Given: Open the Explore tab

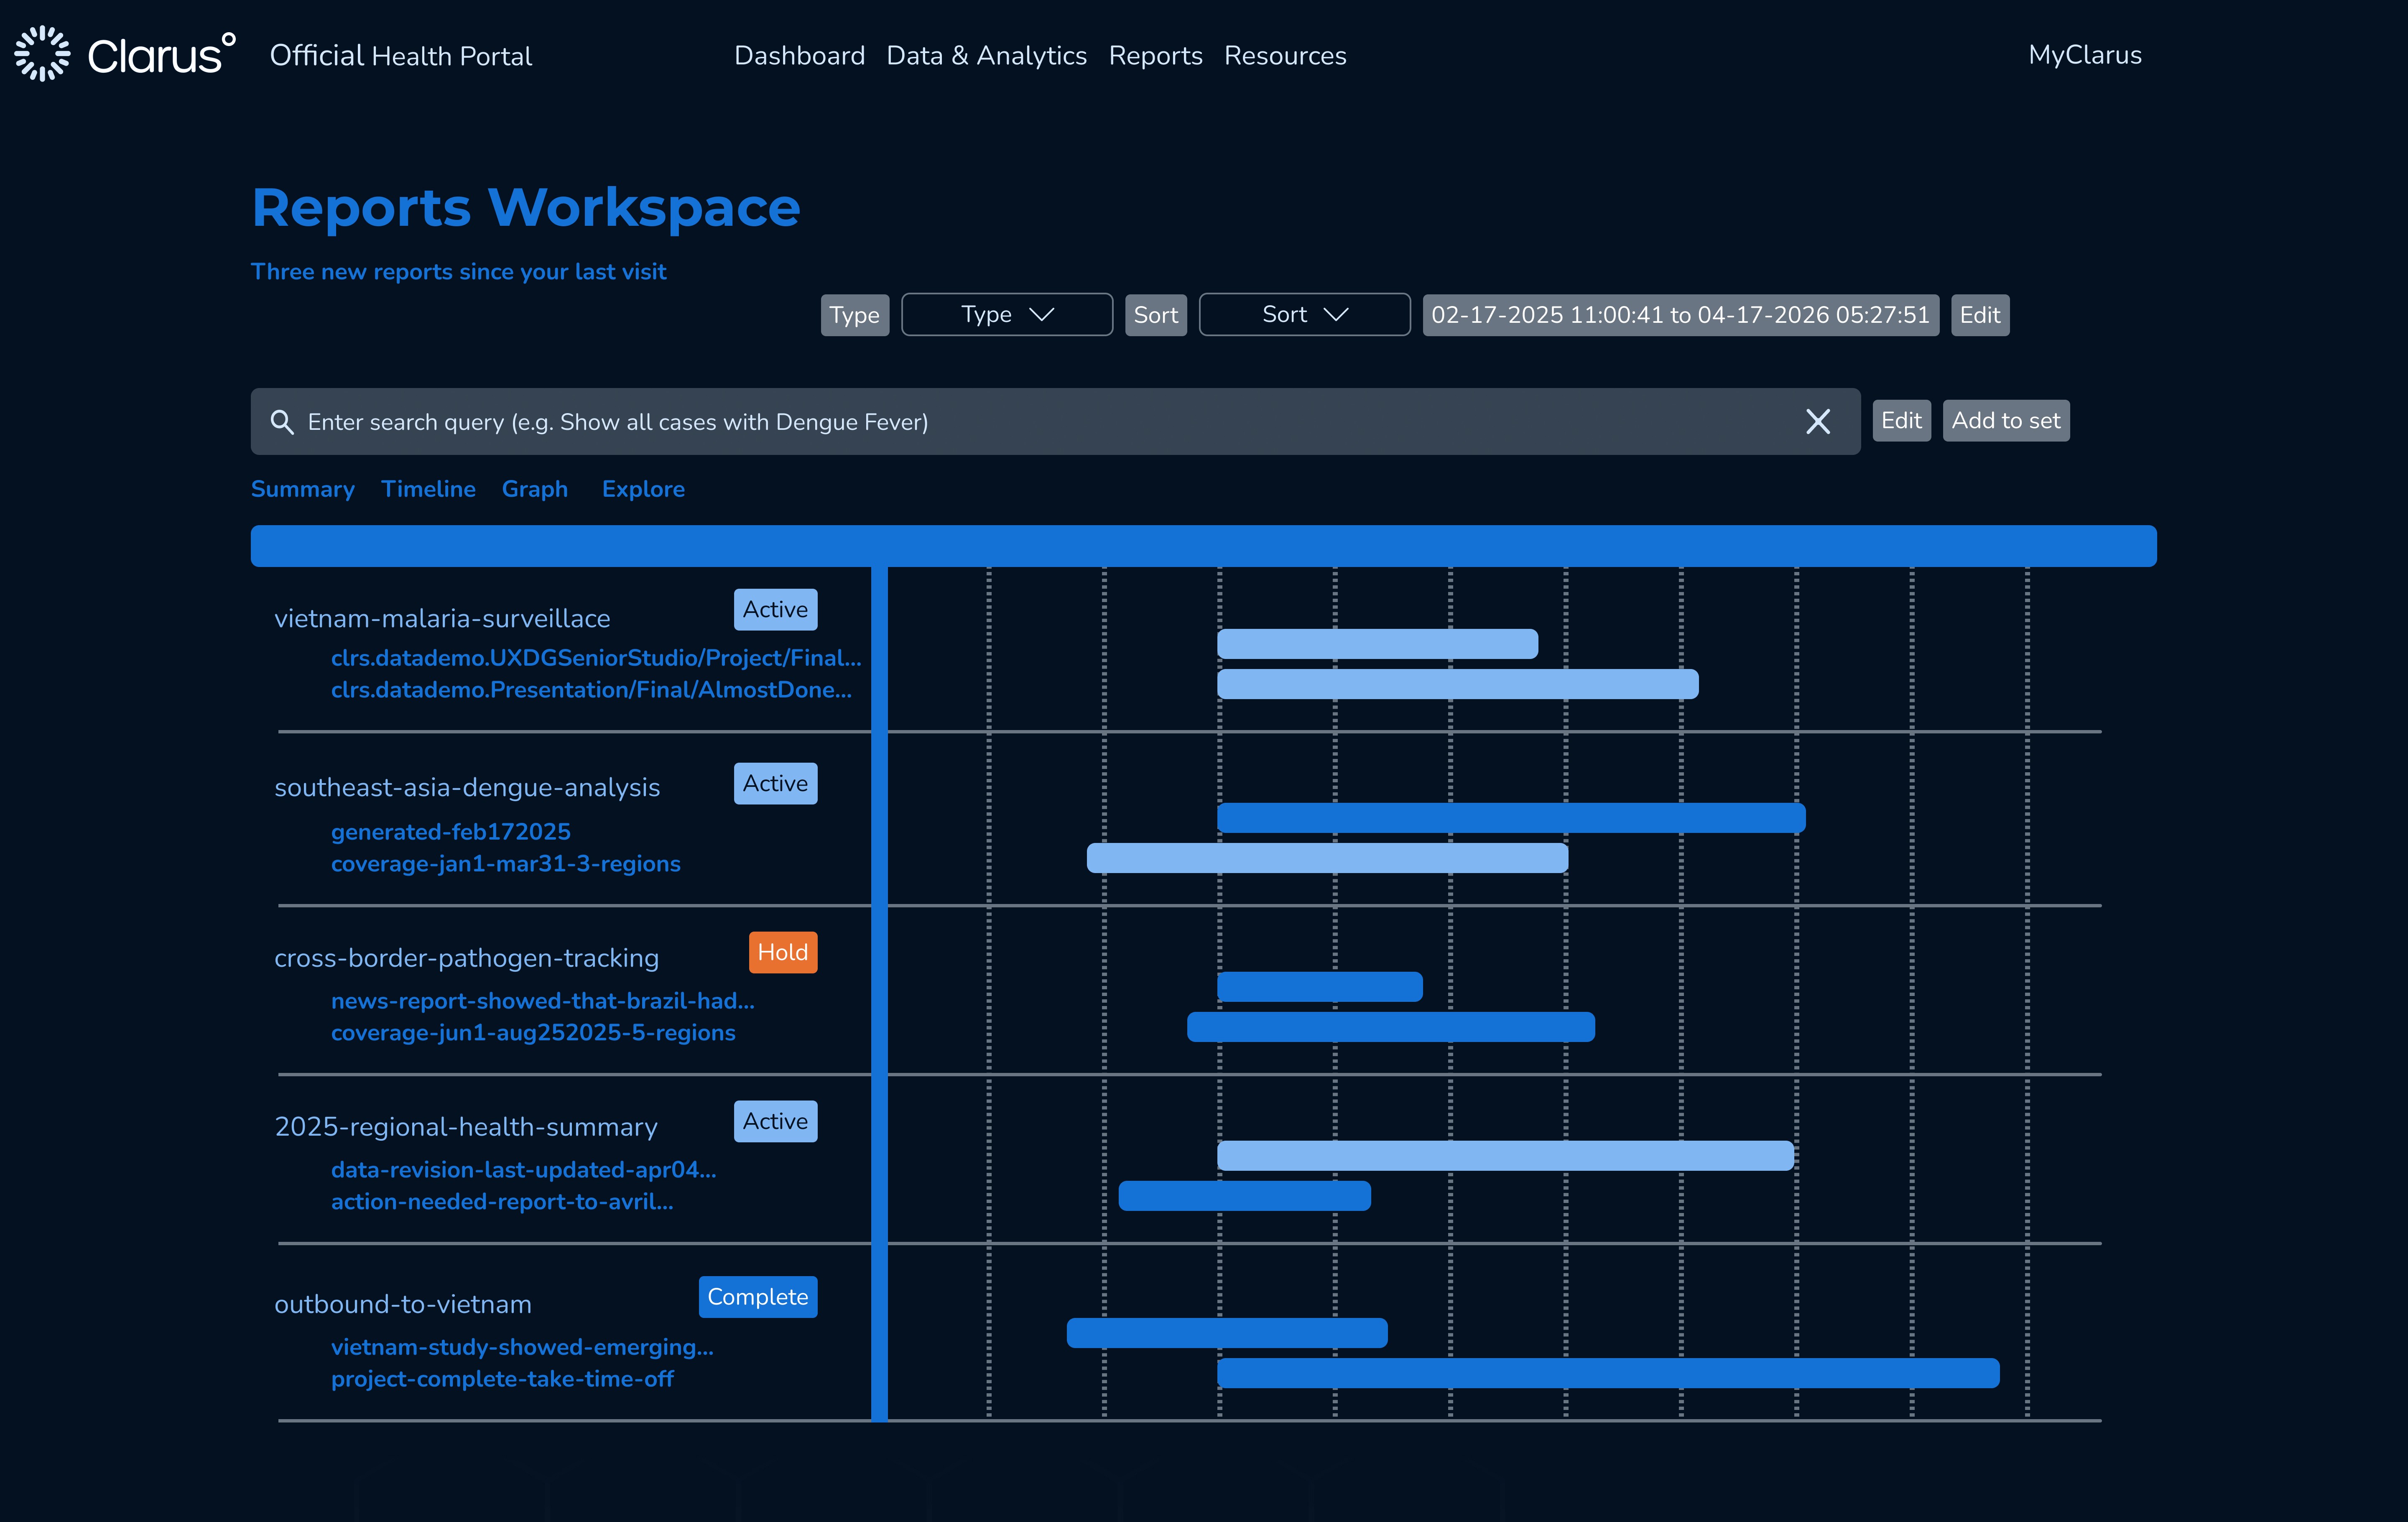Looking at the screenshot, I should (643, 489).
